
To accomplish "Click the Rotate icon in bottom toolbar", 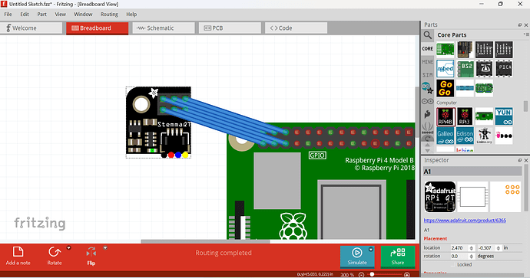I will (55, 252).
